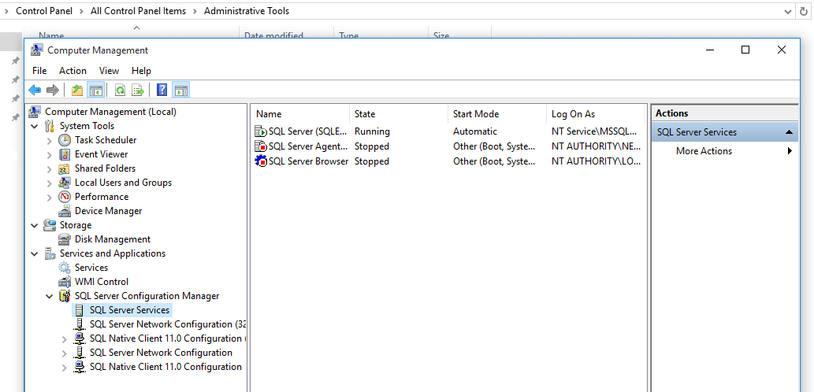Viewport: 814px width, 392px height.
Task: Click the running SQL Server service icon
Action: [x=261, y=131]
